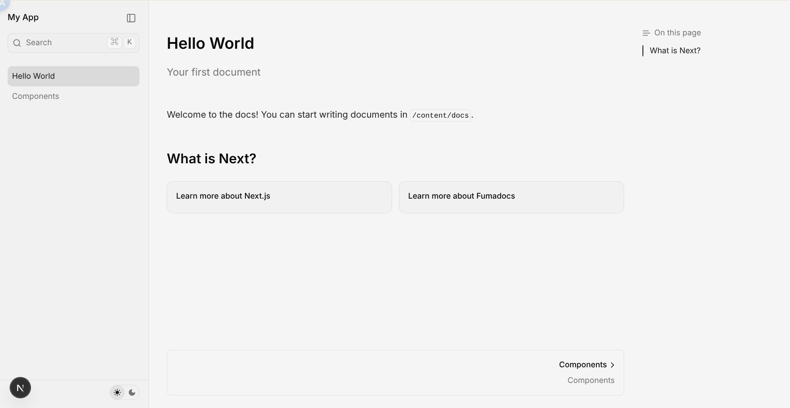The width and height of the screenshot is (790, 408).
Task: Click the My App title link
Action: (23, 17)
